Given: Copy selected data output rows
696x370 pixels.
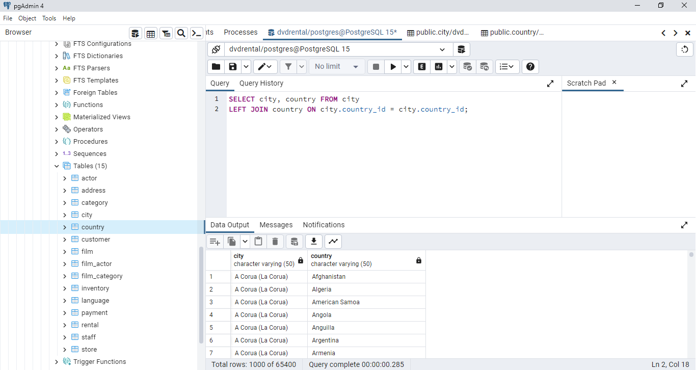Looking at the screenshot, I should click(x=232, y=242).
